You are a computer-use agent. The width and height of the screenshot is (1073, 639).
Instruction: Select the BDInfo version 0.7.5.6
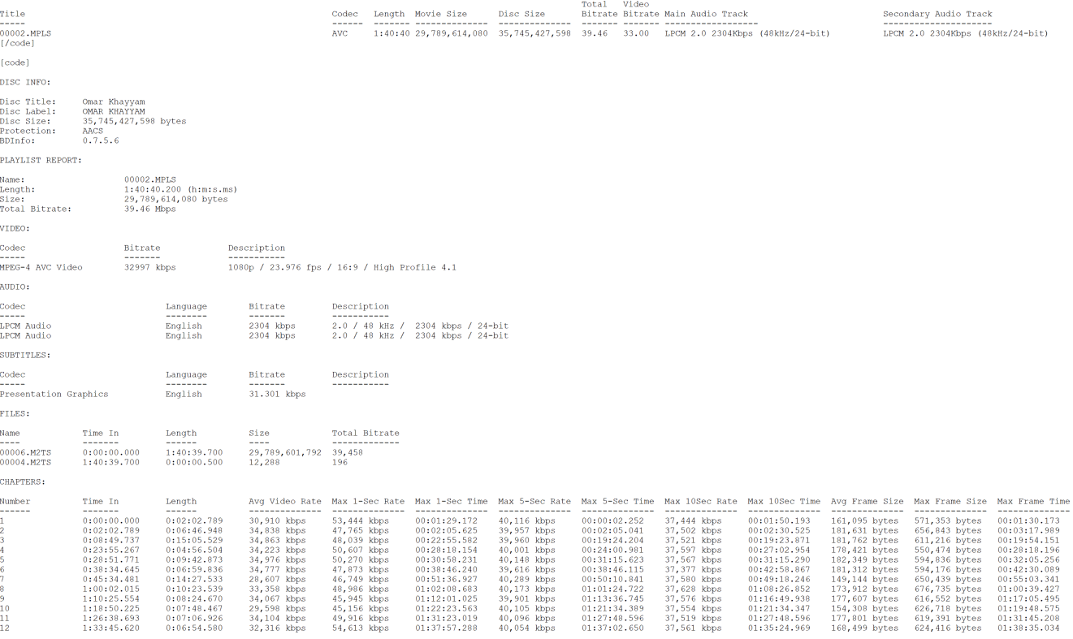pos(101,140)
